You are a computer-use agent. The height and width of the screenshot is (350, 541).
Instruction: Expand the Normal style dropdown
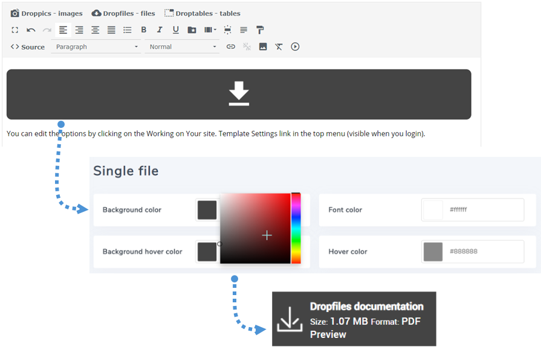pos(183,46)
